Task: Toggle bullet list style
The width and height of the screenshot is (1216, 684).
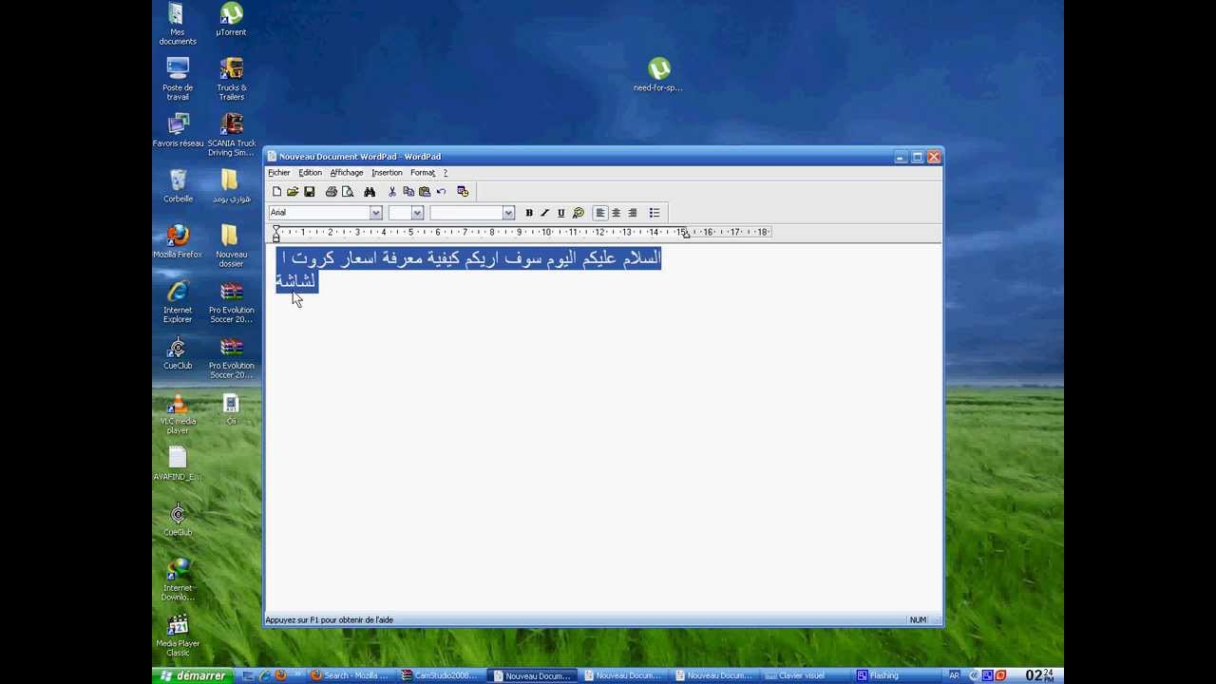Action: [x=654, y=213]
